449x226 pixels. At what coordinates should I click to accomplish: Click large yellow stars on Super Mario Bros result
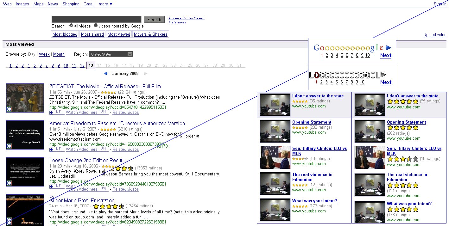point(109,206)
